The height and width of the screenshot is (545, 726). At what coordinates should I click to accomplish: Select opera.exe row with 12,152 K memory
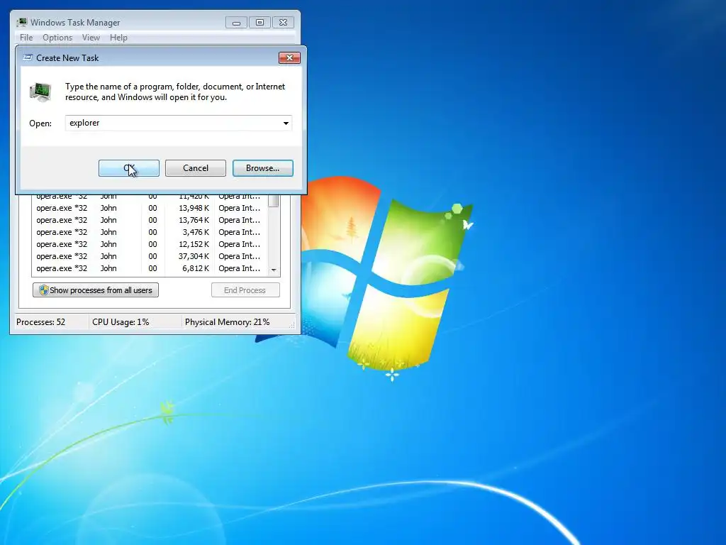[x=150, y=244]
